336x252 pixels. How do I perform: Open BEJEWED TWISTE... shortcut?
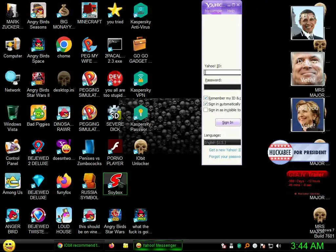(38, 220)
